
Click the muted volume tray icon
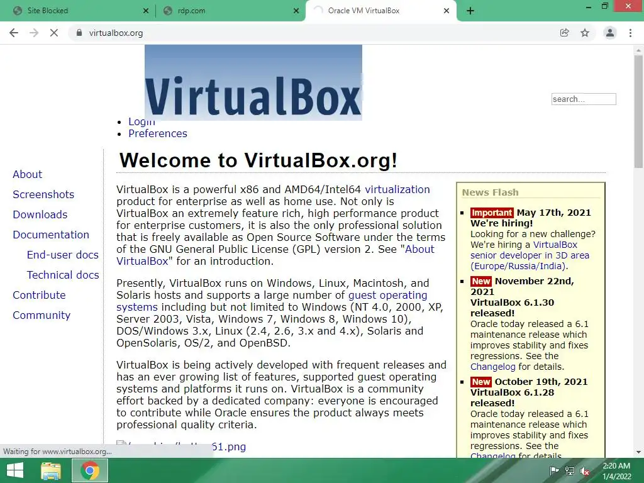(585, 470)
